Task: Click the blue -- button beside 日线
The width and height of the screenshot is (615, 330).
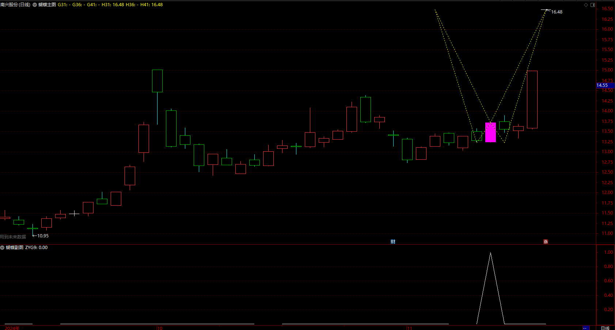Action: [x=586, y=328]
